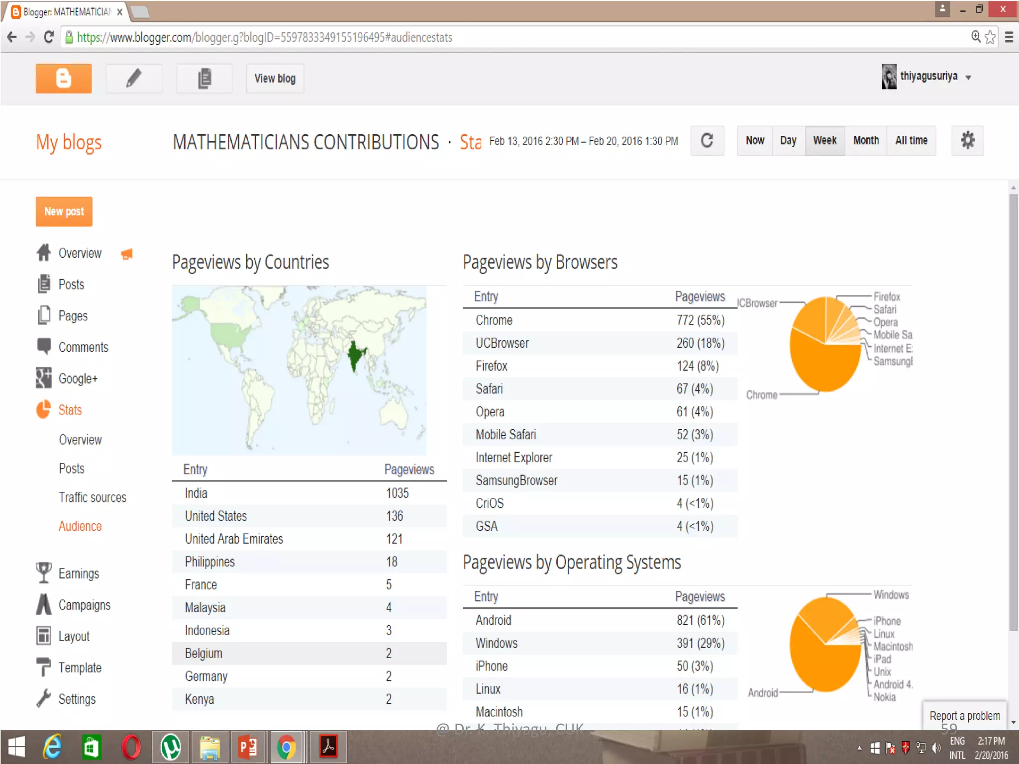Open the stats gear settings icon
Screen dimensions: 1019x764
click(967, 141)
